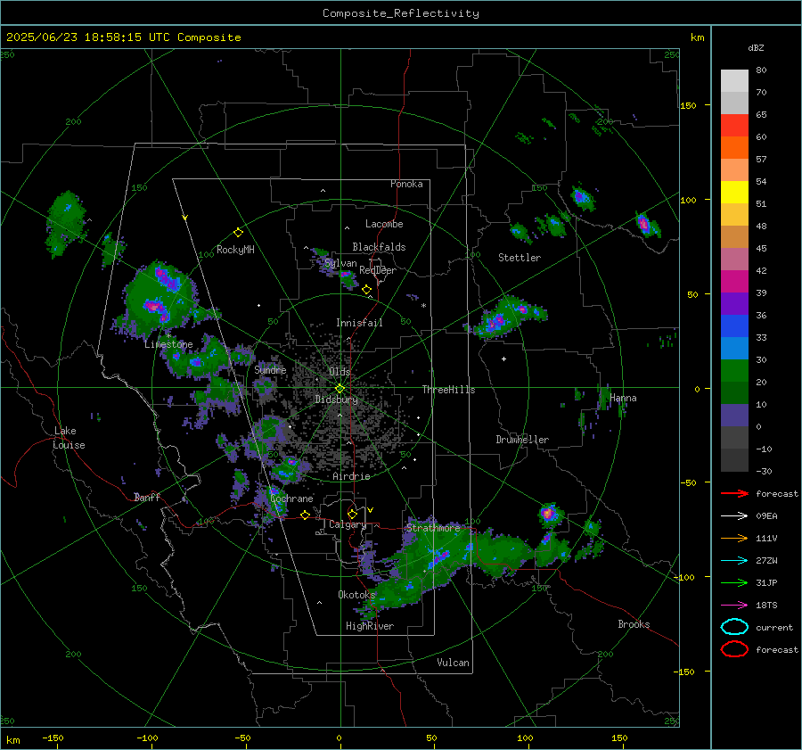Screen dimensions: 802x750
Task: Click the white 09EA arrow legend symbol
Action: pyautogui.click(x=734, y=516)
